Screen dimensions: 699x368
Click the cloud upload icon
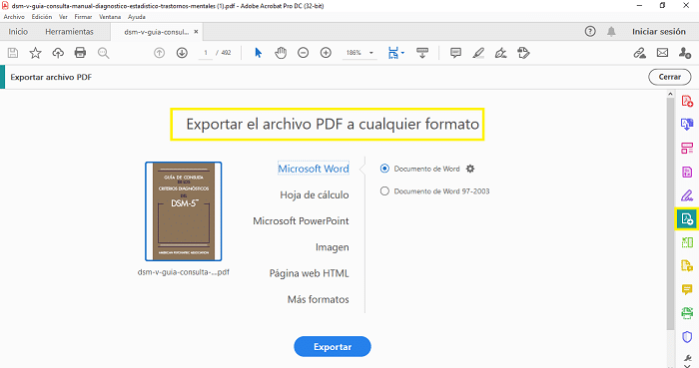[x=58, y=53]
